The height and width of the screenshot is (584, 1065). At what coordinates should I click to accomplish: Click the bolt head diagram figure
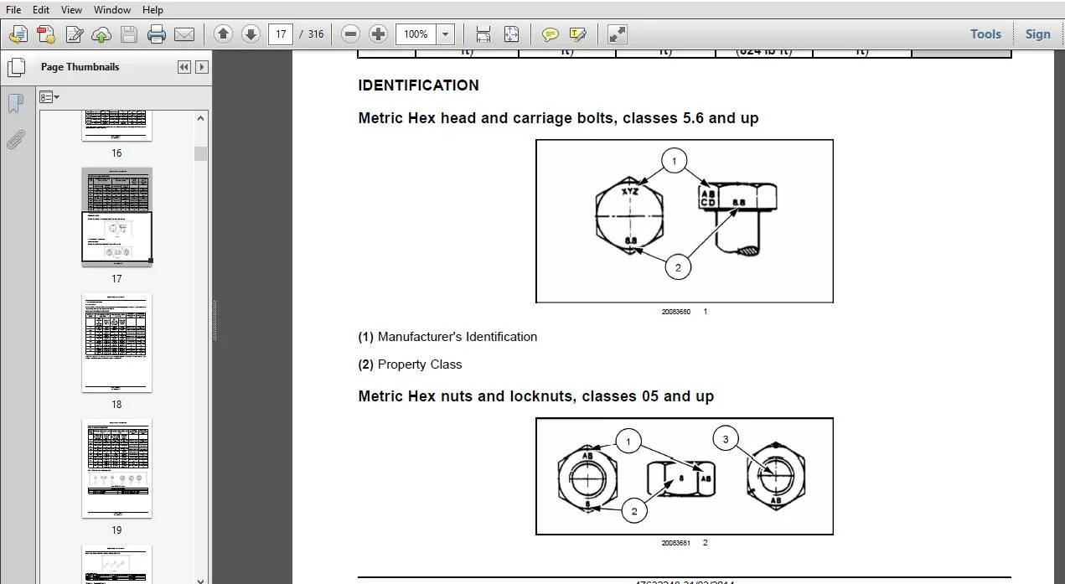click(685, 221)
